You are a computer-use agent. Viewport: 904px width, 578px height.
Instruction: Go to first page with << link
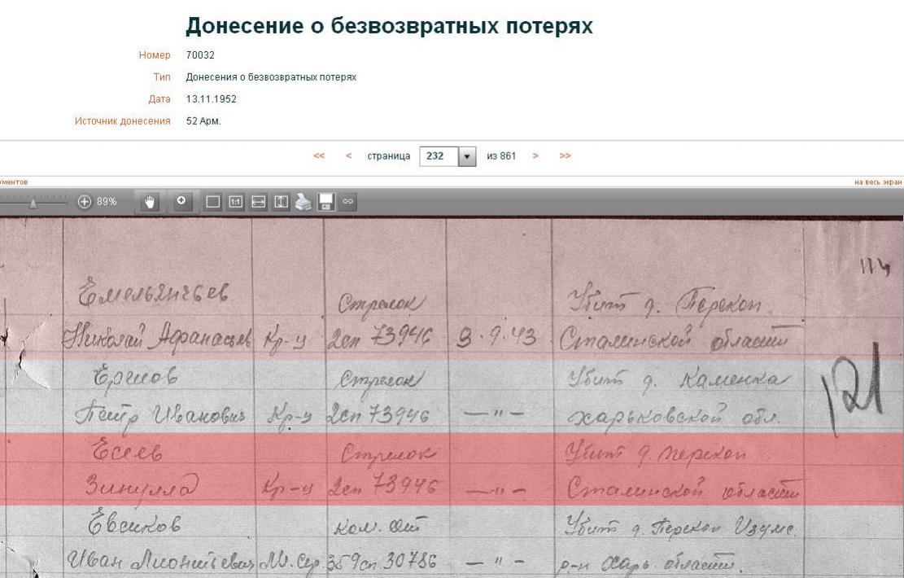pyautogui.click(x=319, y=155)
